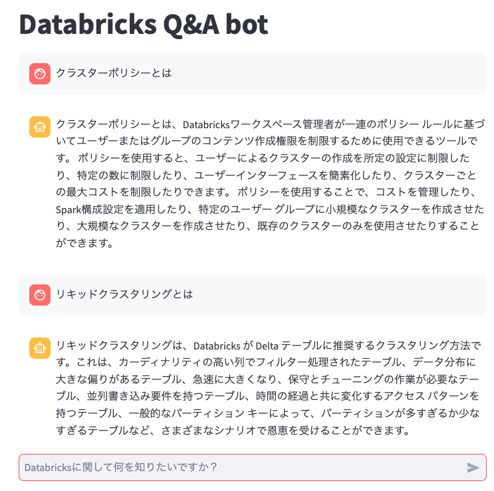The image size is (494, 491).
Task: Click bot avatar on cluster policy answer
Action: (x=40, y=126)
